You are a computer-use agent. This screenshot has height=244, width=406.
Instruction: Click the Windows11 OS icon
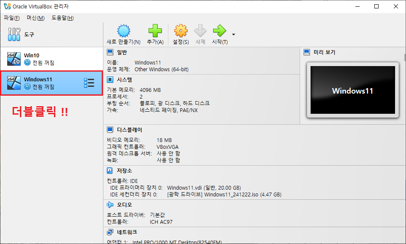point(14,83)
